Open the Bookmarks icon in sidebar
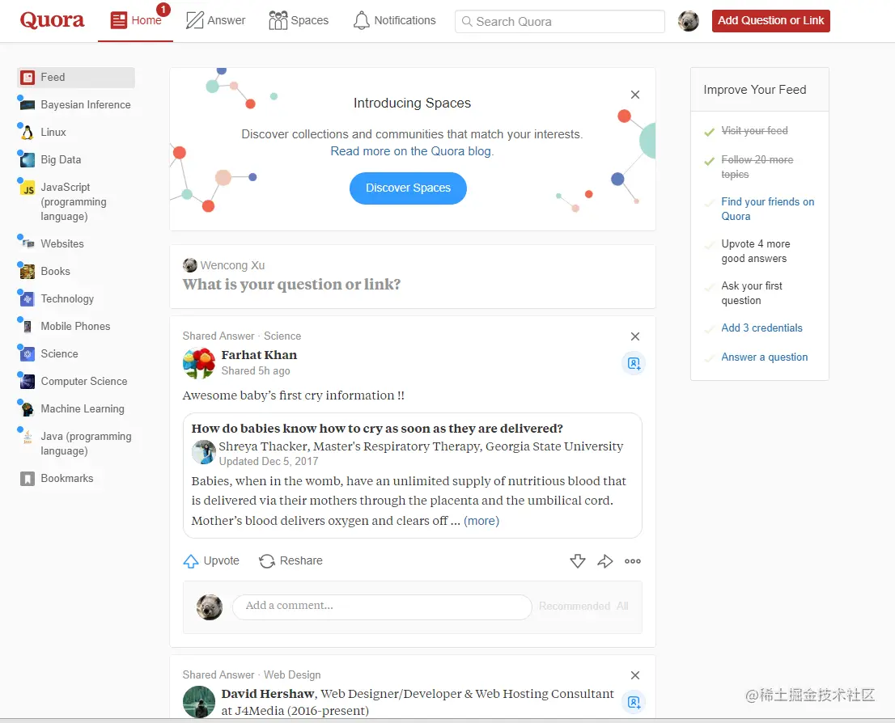The height and width of the screenshot is (723, 895). [27, 478]
